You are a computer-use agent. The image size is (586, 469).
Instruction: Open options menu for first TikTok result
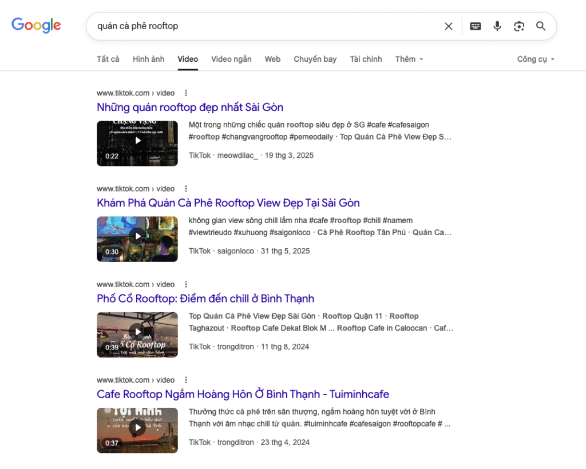[186, 93]
